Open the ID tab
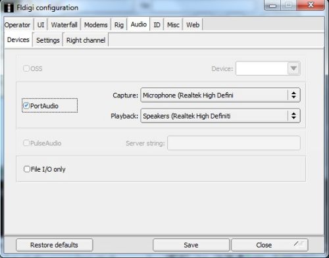Viewport: 329px width, 258px height. [157, 25]
